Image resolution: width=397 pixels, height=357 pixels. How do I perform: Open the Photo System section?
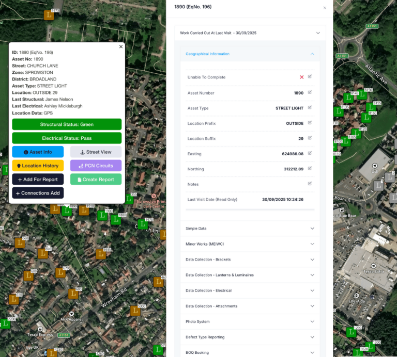coord(312,321)
